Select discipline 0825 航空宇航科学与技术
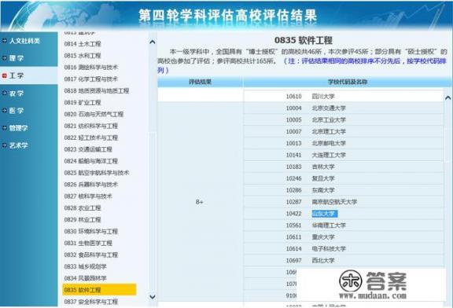The height and width of the screenshot is (308, 453). (x=97, y=173)
